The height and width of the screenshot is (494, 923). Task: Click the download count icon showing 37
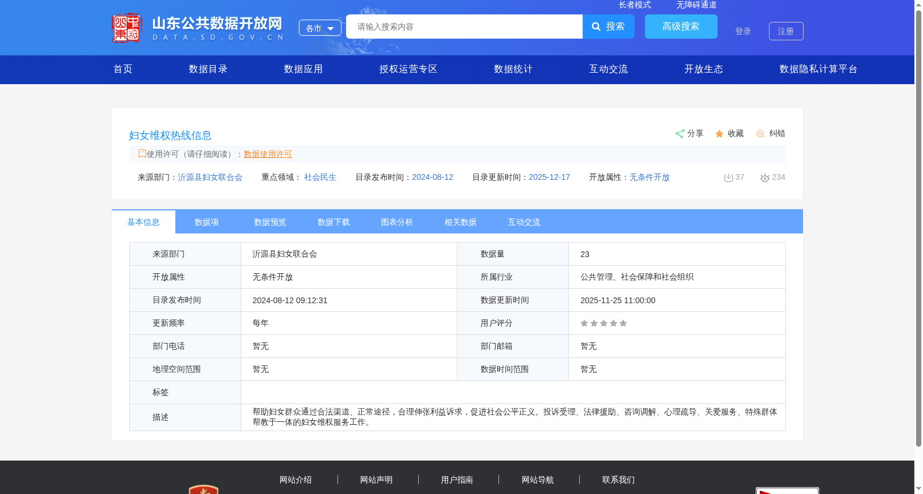(729, 178)
